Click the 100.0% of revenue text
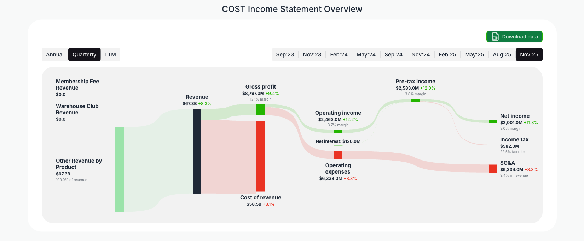Viewport: 584px width, 241px height. pos(71,180)
